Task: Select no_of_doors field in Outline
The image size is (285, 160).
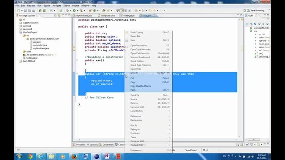Action: (x=262, y=44)
